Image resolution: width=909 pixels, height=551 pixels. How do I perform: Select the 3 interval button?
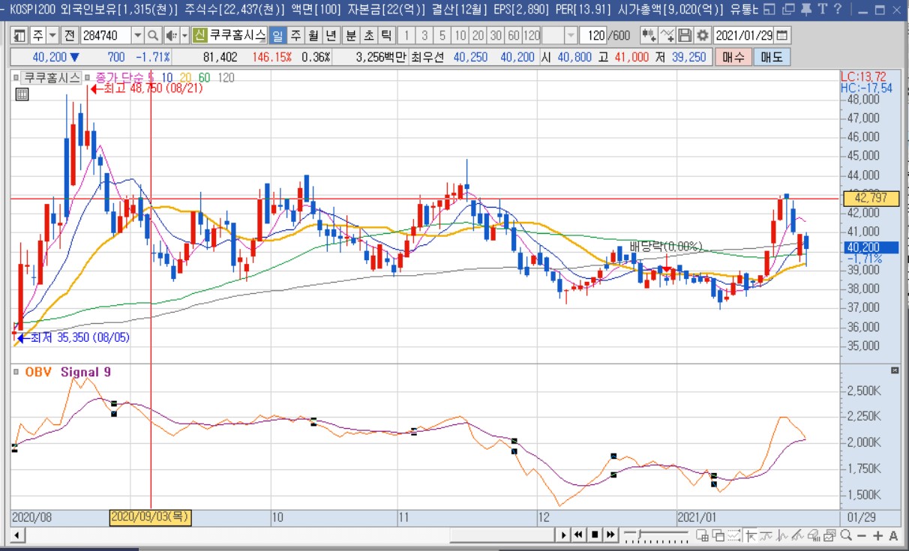pyautogui.click(x=424, y=36)
